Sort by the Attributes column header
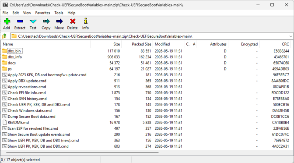The image size is (294, 163). click(x=213, y=44)
